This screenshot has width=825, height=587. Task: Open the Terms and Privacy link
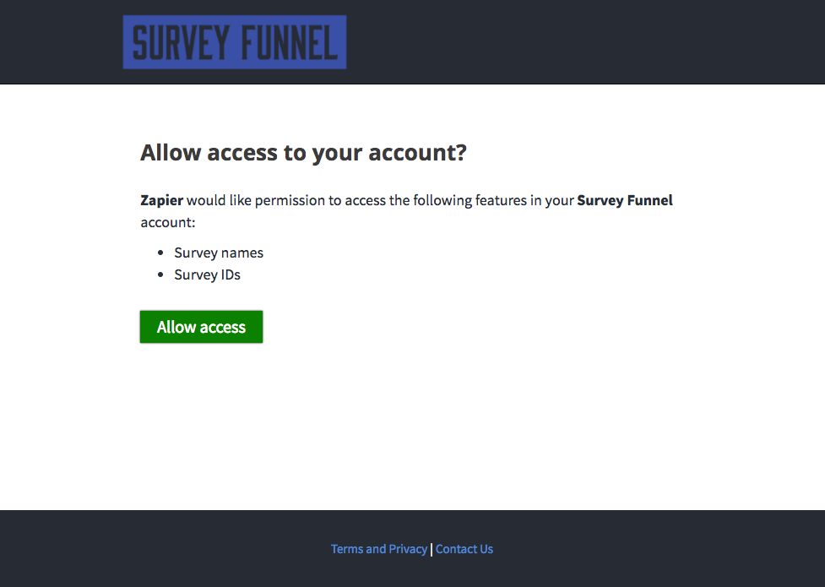pos(379,549)
